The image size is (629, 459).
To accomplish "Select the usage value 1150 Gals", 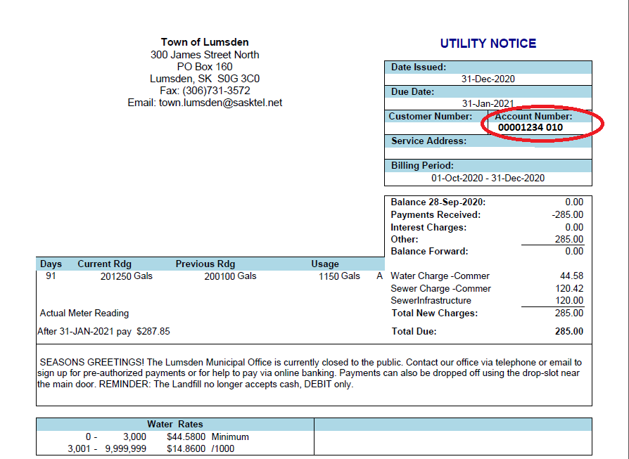I will click(x=339, y=276).
